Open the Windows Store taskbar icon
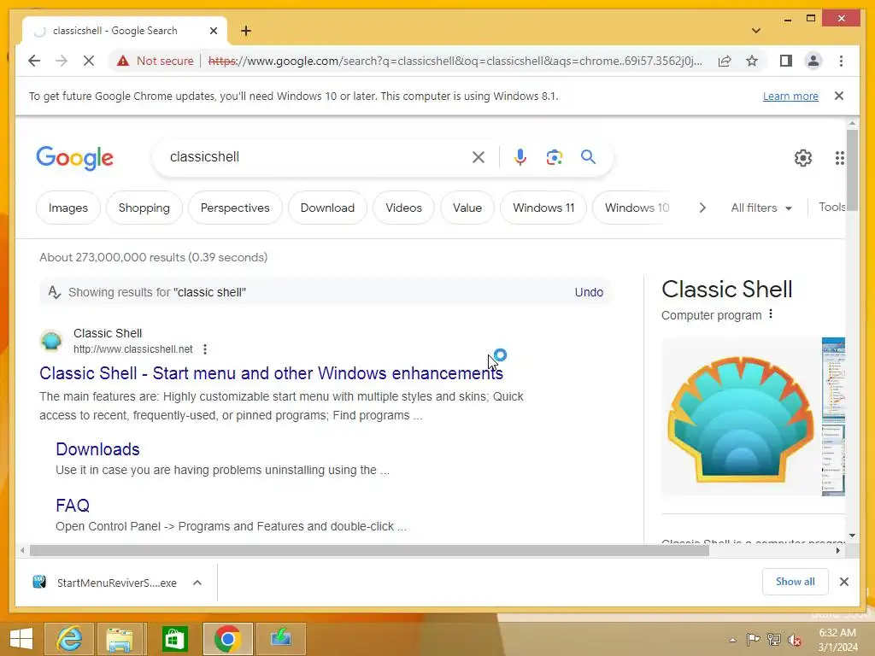Viewport: 875px width, 656px height. click(173, 639)
